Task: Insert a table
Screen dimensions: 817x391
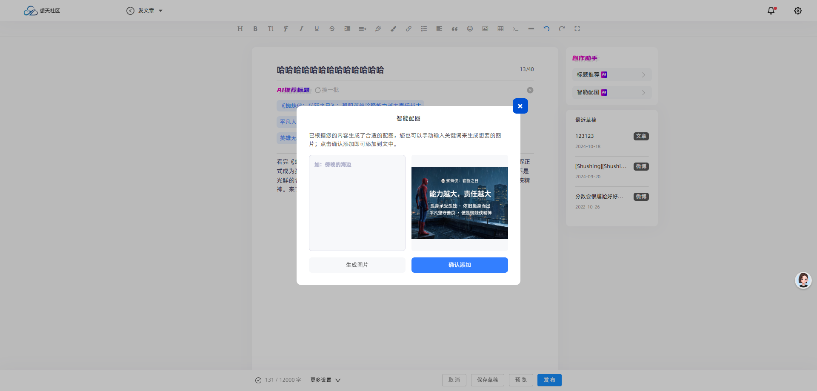Action: coord(500,29)
